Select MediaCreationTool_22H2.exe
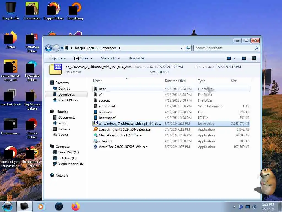 (x=171, y=135)
